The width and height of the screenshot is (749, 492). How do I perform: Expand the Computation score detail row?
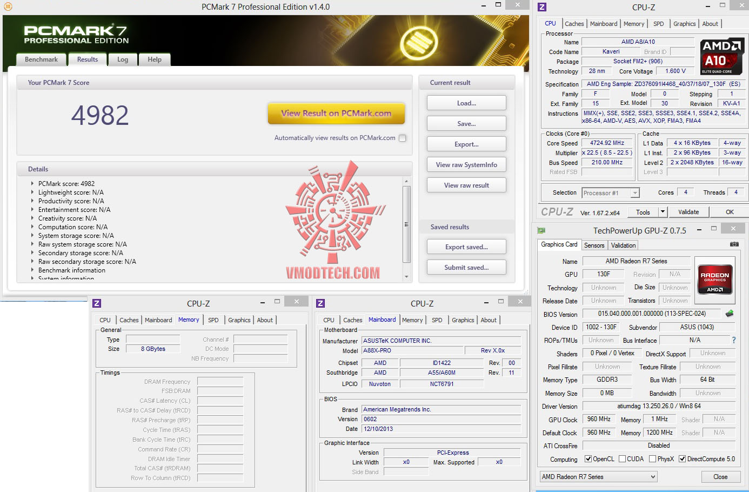coord(32,227)
